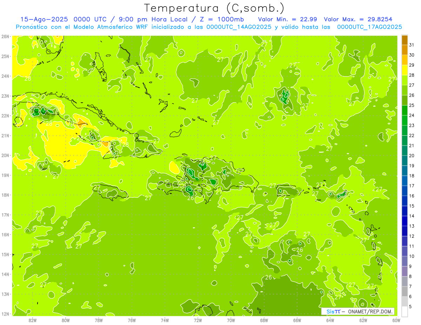Click the 17N latitude axis label
421x325 pixels.
(6, 215)
